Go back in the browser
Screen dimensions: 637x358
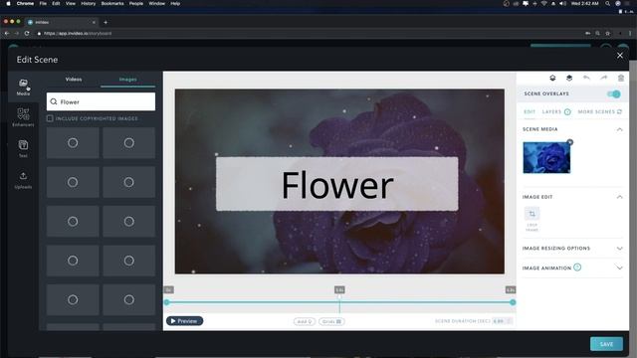pyautogui.click(x=7, y=33)
